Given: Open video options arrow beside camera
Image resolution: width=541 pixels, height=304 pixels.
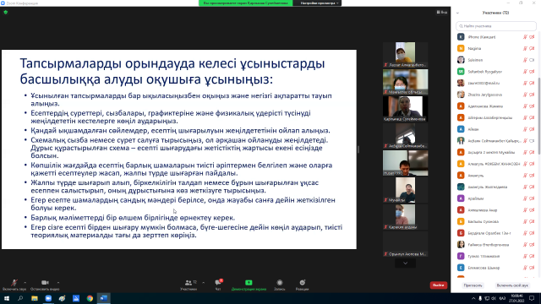Looking at the screenshot, I should pos(58,283).
